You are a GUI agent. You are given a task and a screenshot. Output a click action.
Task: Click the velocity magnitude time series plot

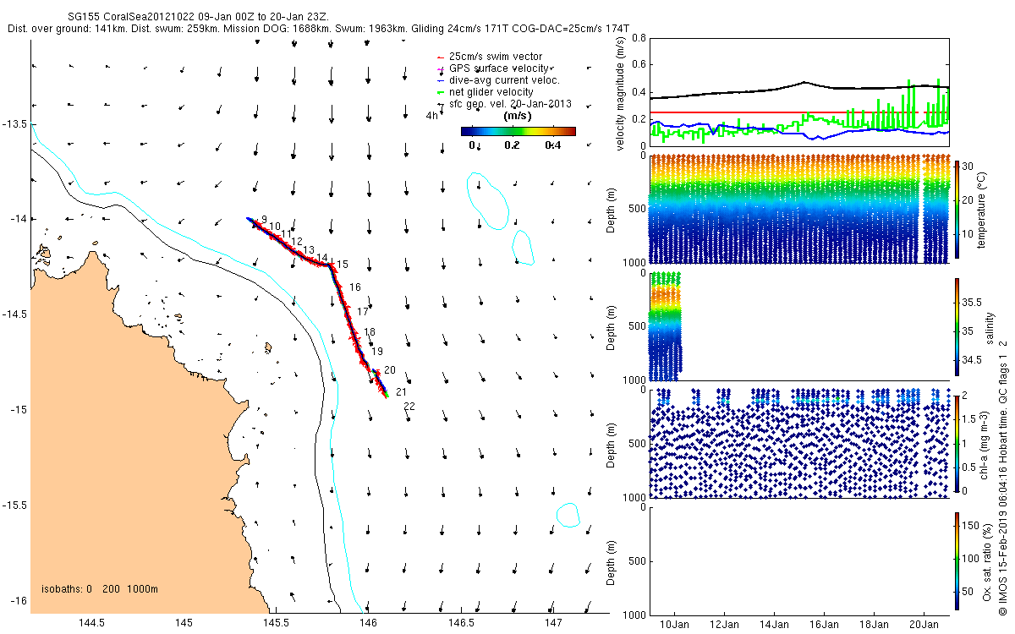pyautogui.click(x=800, y=91)
